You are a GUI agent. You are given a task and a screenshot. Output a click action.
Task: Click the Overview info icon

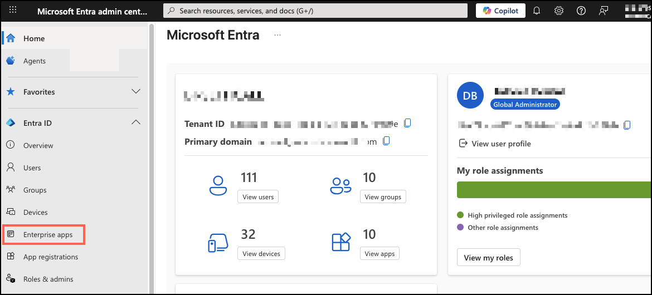tap(11, 145)
